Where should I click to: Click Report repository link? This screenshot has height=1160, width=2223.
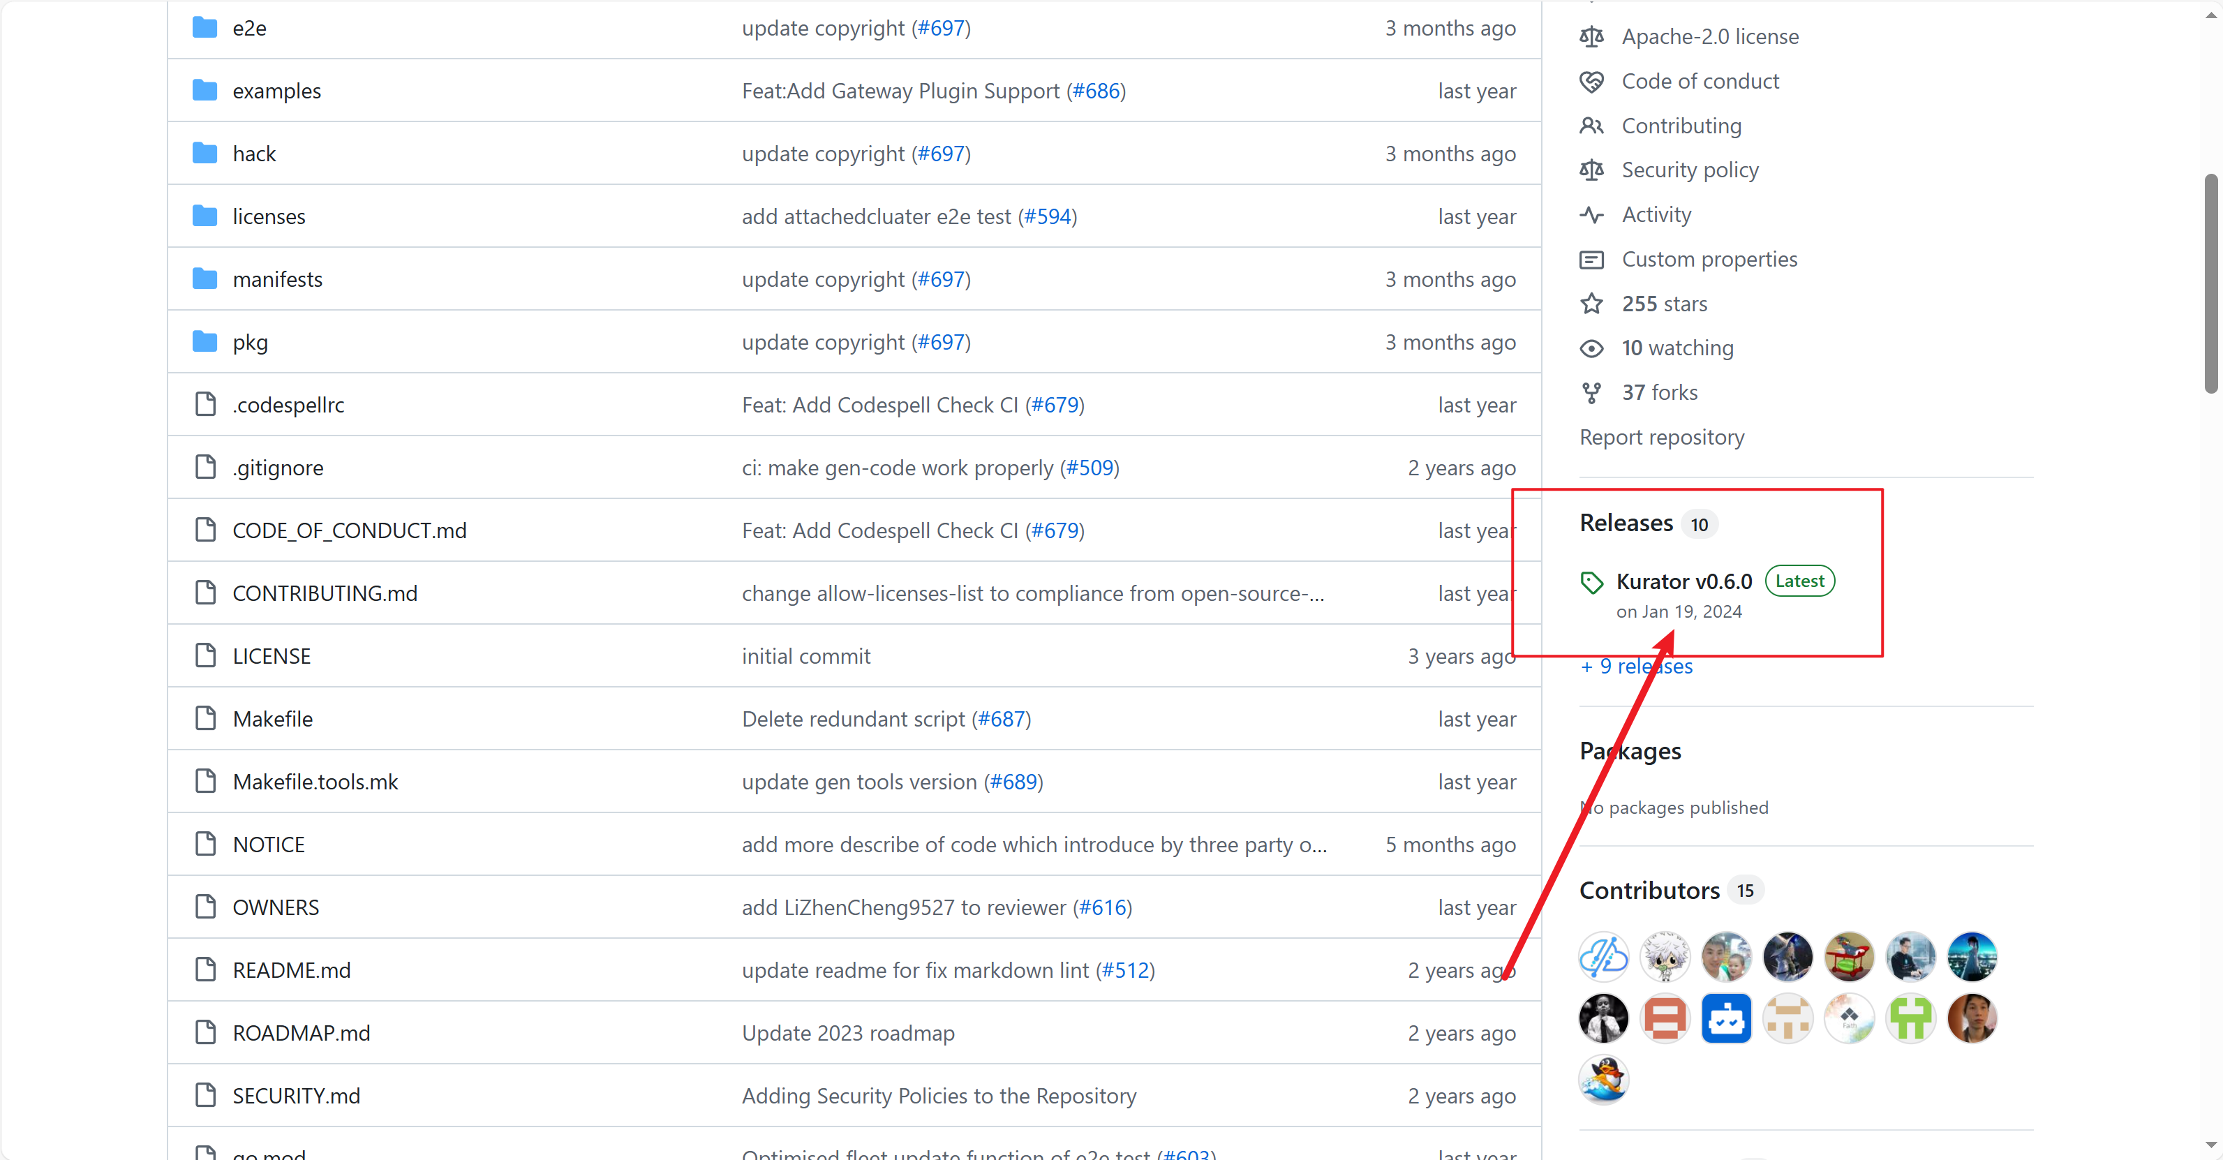tap(1661, 438)
